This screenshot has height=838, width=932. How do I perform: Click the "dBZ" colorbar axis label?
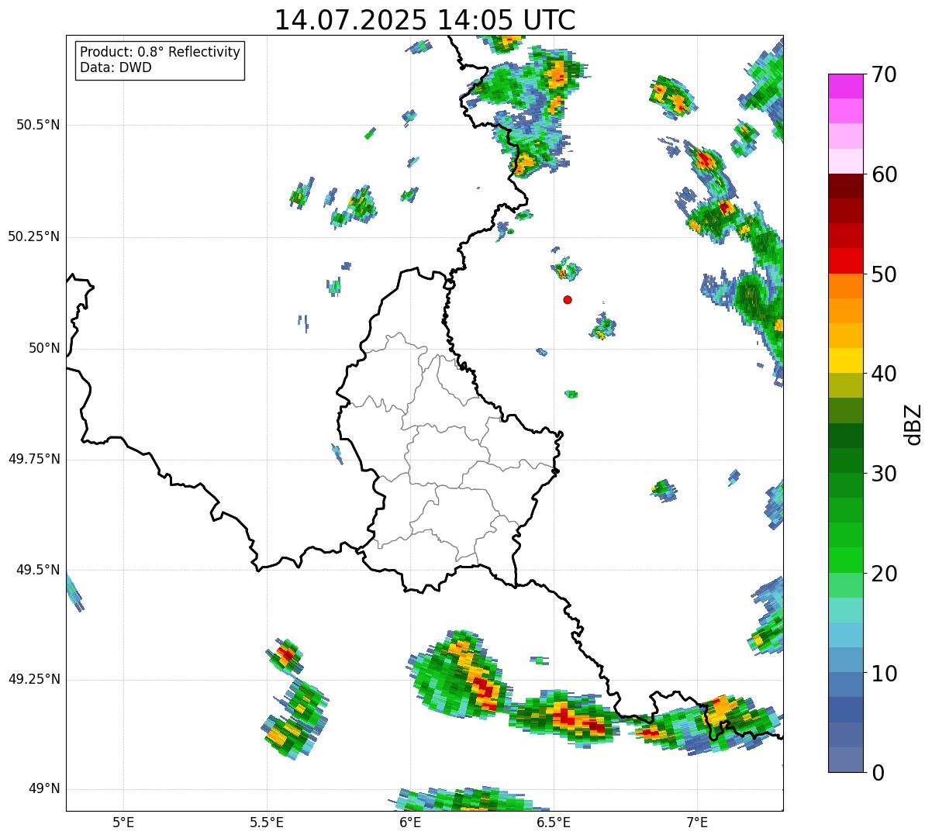(913, 423)
